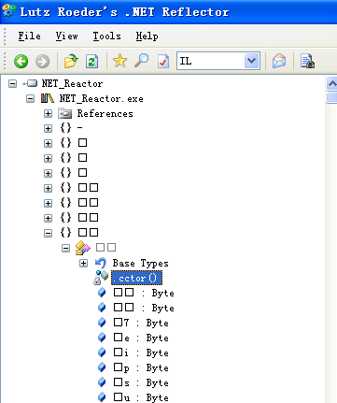
Task: Open Search with the magnifier icon
Action: [142, 61]
